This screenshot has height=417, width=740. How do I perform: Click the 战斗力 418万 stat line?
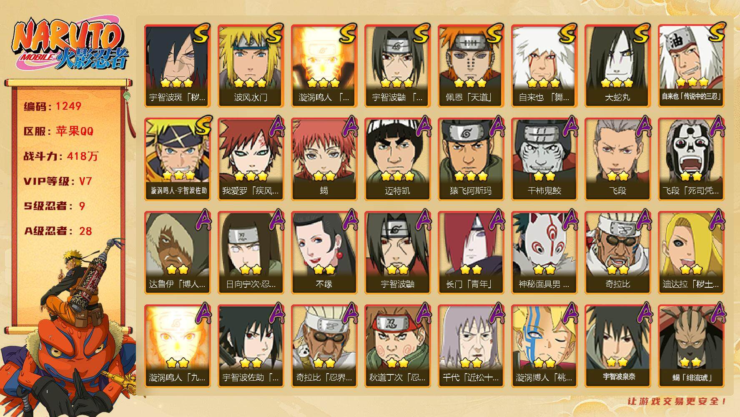(x=61, y=156)
